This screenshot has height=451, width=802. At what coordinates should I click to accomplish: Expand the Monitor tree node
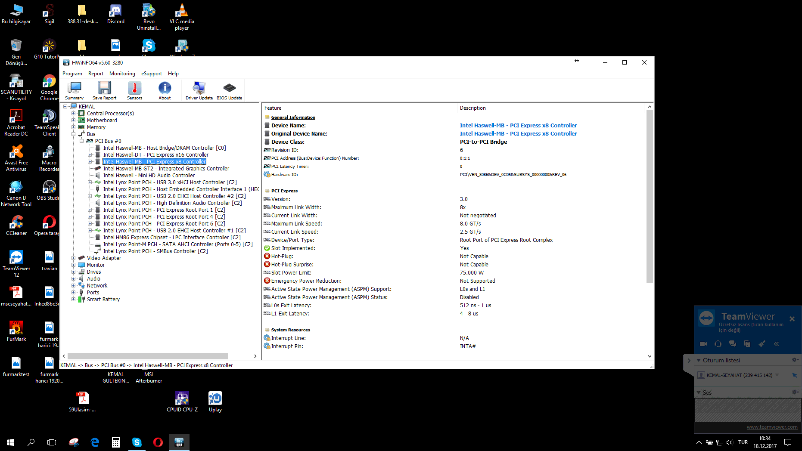(x=73, y=265)
